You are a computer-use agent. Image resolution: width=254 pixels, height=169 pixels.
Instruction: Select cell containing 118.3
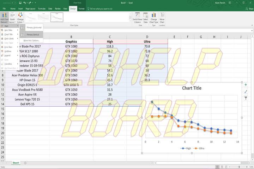click(x=110, y=46)
